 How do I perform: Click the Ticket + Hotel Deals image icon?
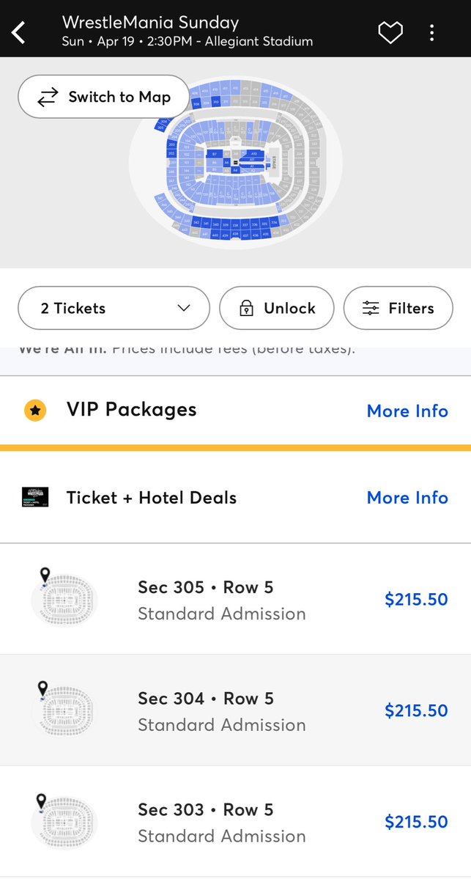coord(34,496)
